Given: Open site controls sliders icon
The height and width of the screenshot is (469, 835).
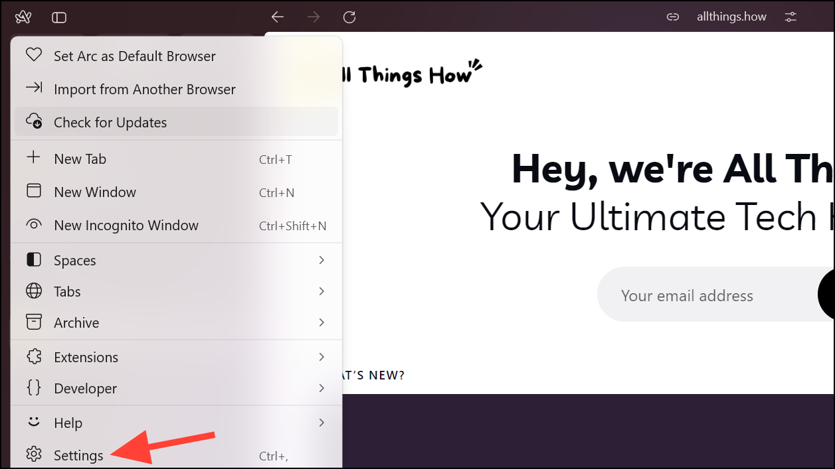Looking at the screenshot, I should (x=790, y=17).
